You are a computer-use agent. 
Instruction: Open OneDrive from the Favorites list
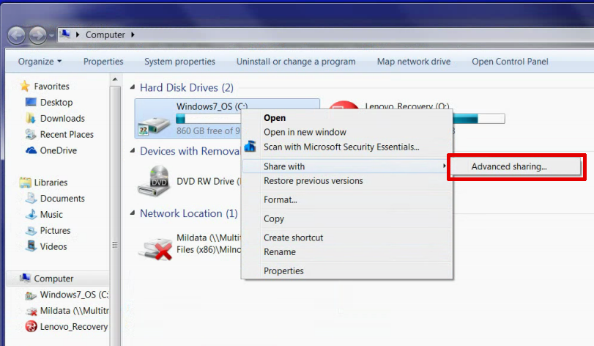point(58,150)
